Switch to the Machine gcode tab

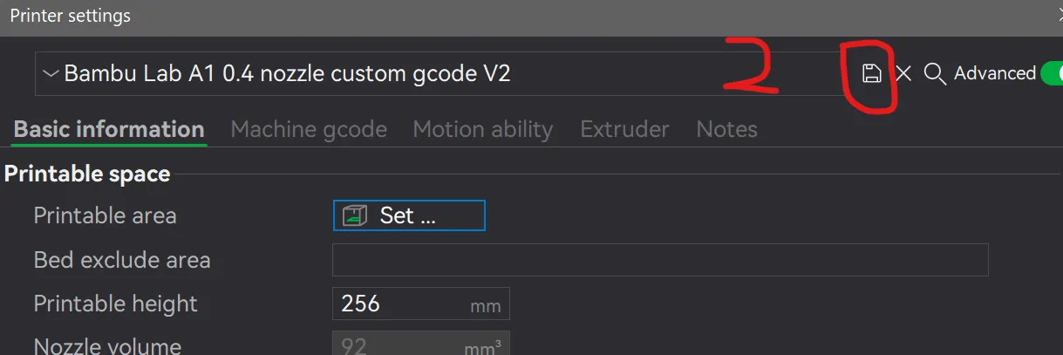click(309, 129)
